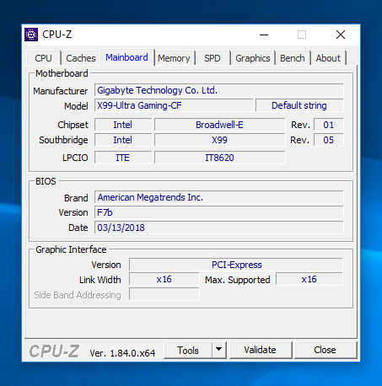Open the Bench tab
This screenshot has width=382, height=386.
(x=293, y=58)
